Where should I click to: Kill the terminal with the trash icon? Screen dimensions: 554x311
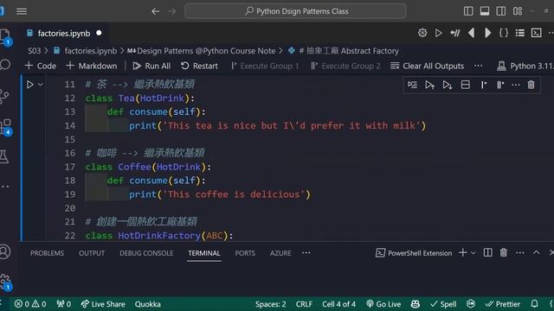(504, 252)
